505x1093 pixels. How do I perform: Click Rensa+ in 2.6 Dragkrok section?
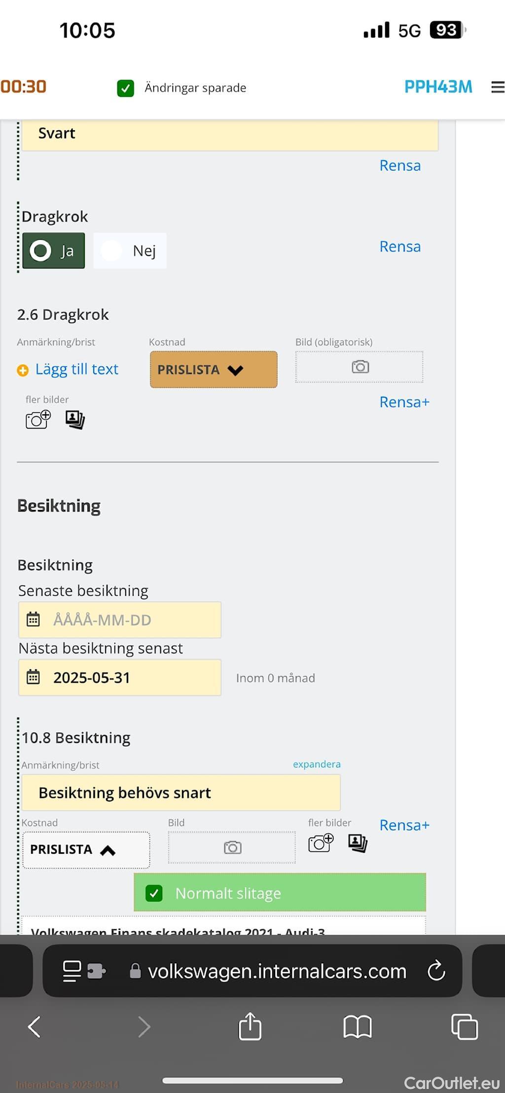[404, 402]
